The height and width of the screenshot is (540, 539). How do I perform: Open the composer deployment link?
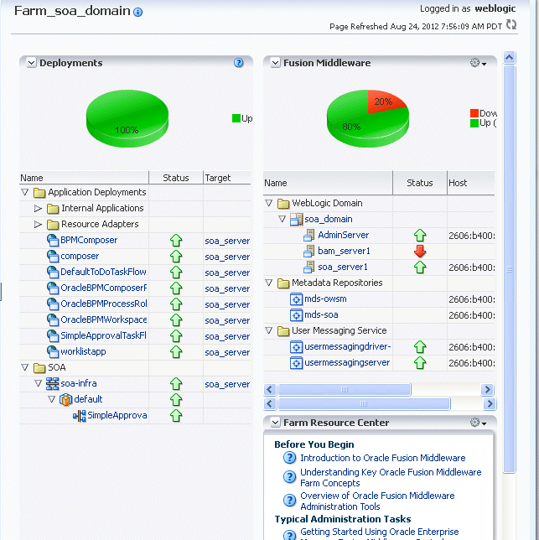(80, 257)
